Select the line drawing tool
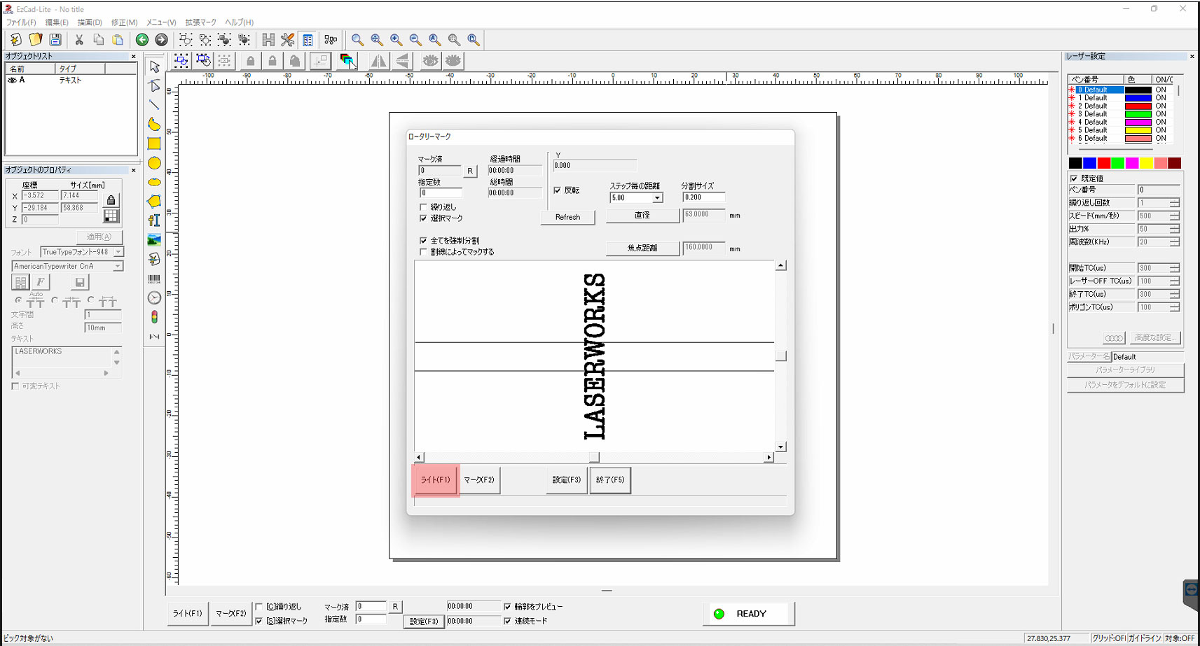This screenshot has height=646, width=1200. coord(155,105)
